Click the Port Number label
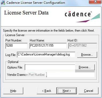102x98 pixels. click(x=14, y=40)
